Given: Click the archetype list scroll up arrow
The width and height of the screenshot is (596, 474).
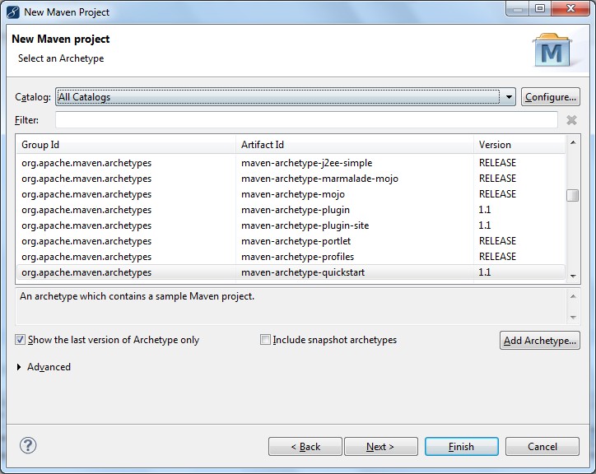Looking at the screenshot, I should click(x=573, y=142).
